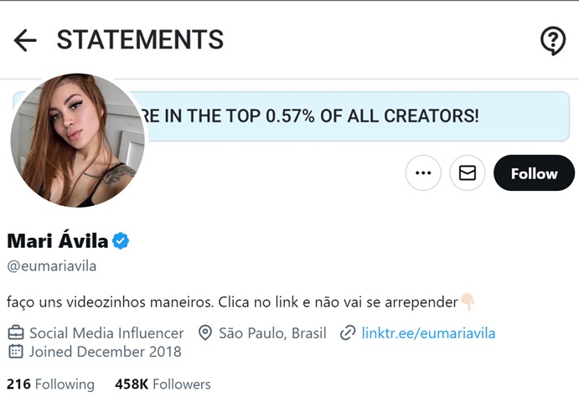The height and width of the screenshot is (397, 579).
Task: View the 216 Following list
Action: (x=51, y=384)
